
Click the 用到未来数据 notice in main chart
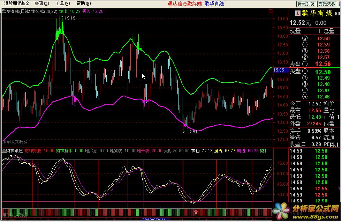tap(15, 142)
